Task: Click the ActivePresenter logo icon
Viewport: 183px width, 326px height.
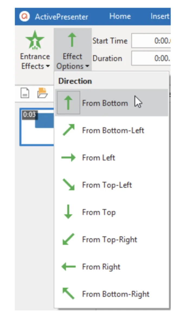Action: point(25,17)
